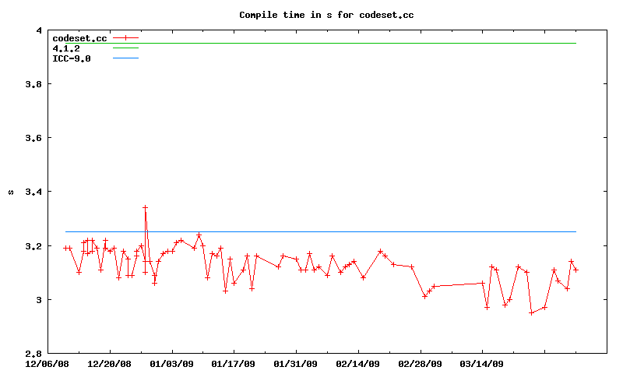Select the codeset.cc legend label

coord(79,38)
